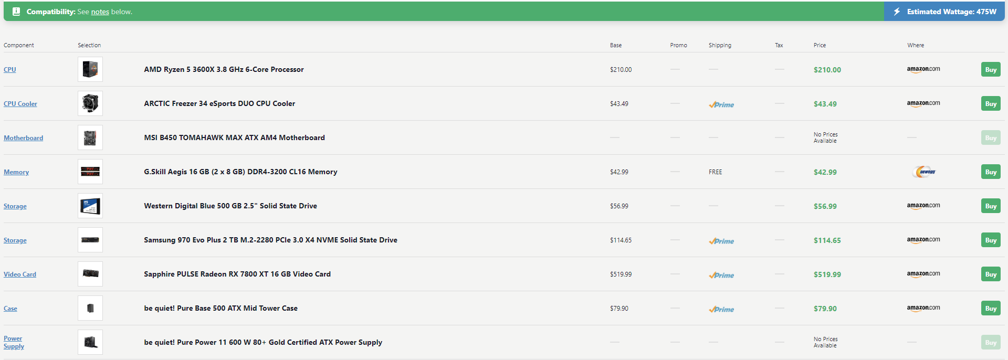Open the ARCTIC Freezer 34 cooler image
The height and width of the screenshot is (360, 1008).
tap(90, 103)
